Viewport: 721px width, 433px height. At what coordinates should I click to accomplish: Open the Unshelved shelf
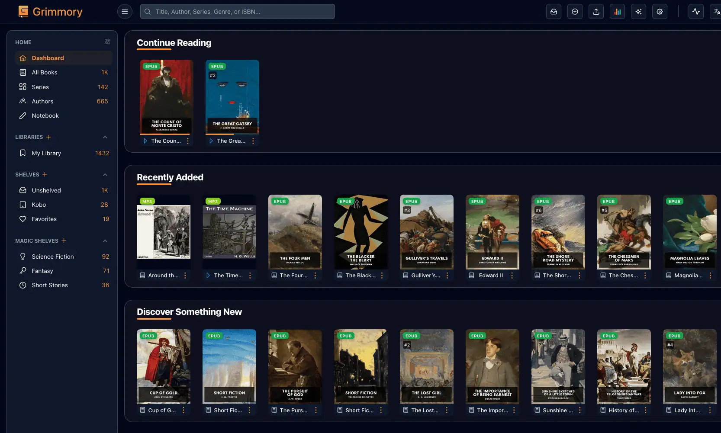click(63, 190)
